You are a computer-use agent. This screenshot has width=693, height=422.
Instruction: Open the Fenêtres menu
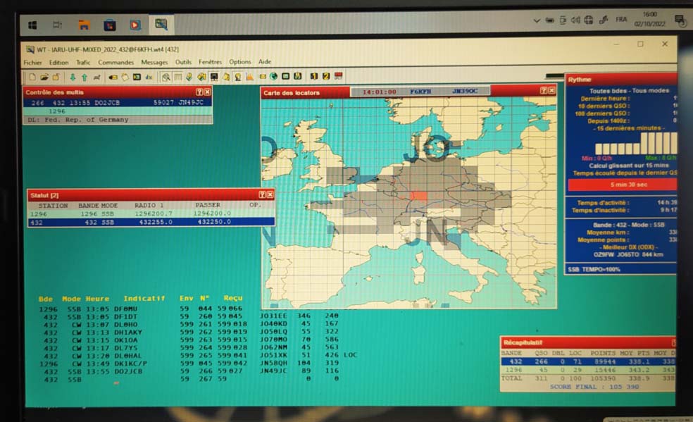tap(210, 63)
